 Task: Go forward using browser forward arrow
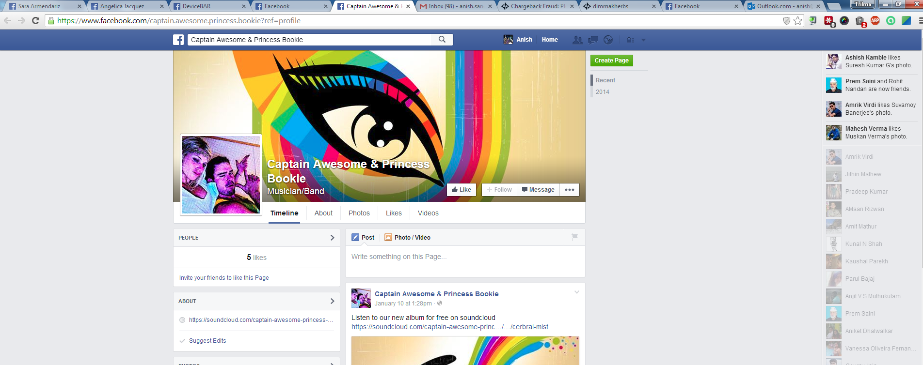pyautogui.click(x=21, y=20)
